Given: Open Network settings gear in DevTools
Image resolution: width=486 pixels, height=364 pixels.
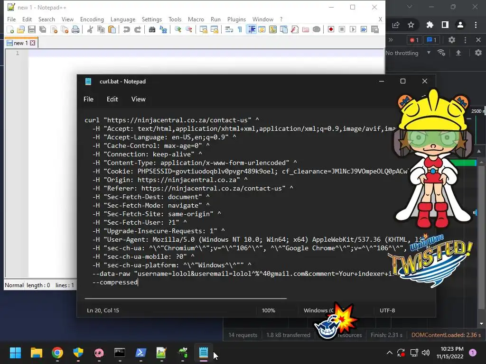Looking at the screenshot, I should 478,53.
